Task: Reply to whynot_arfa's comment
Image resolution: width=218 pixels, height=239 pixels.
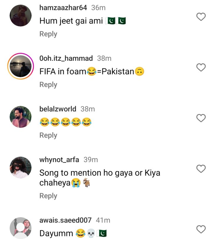Action: tap(48, 196)
